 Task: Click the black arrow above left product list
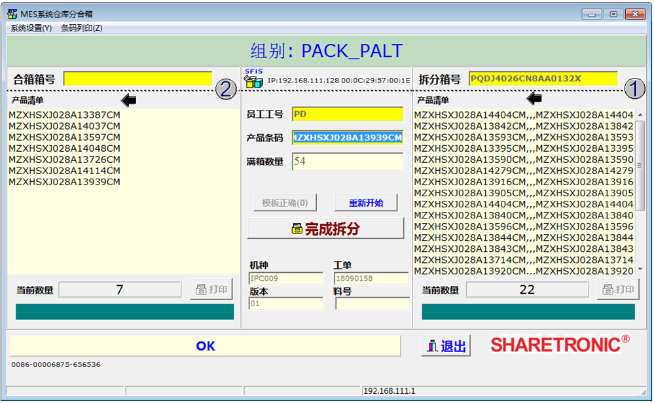128,100
